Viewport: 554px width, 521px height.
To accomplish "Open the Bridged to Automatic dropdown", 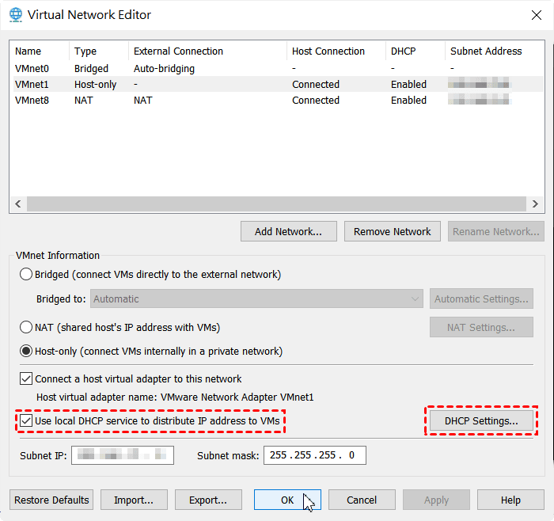I will tap(256, 299).
